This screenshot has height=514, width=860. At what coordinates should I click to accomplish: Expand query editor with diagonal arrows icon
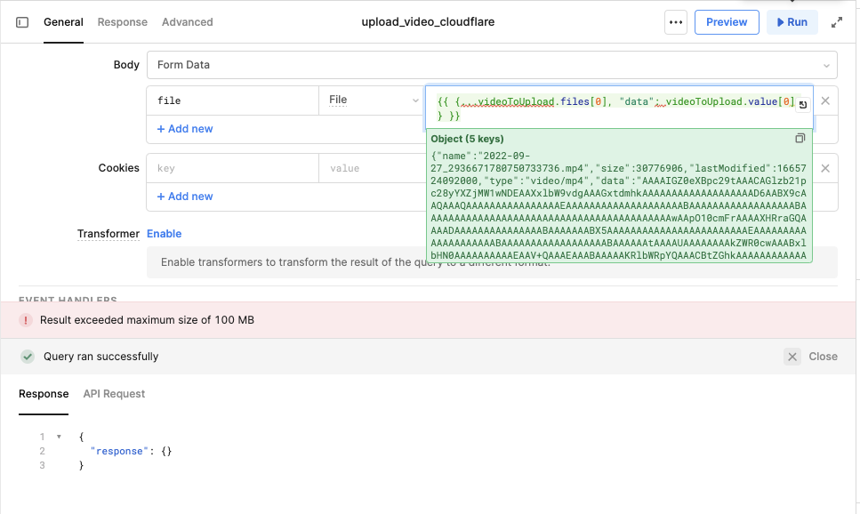(837, 21)
